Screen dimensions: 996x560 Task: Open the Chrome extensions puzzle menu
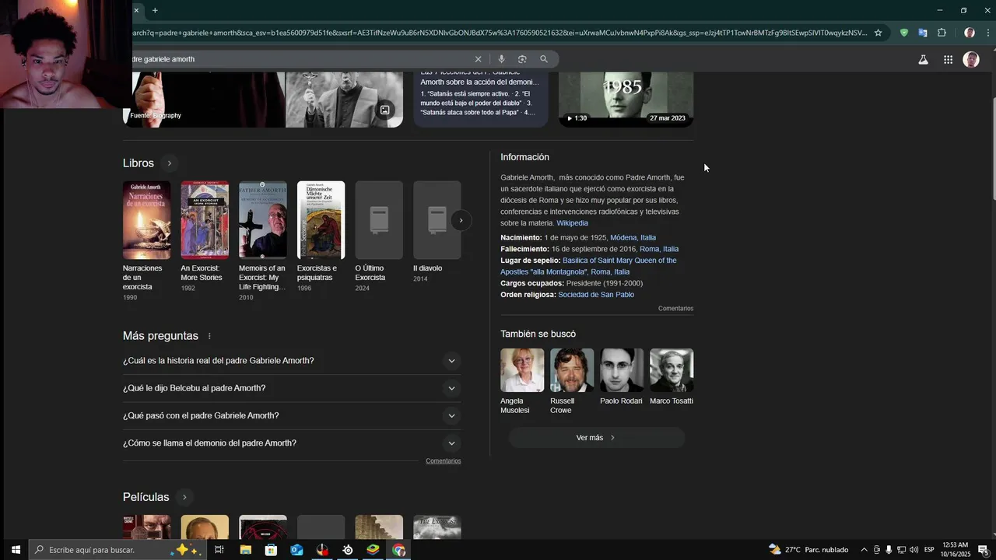[x=942, y=33]
